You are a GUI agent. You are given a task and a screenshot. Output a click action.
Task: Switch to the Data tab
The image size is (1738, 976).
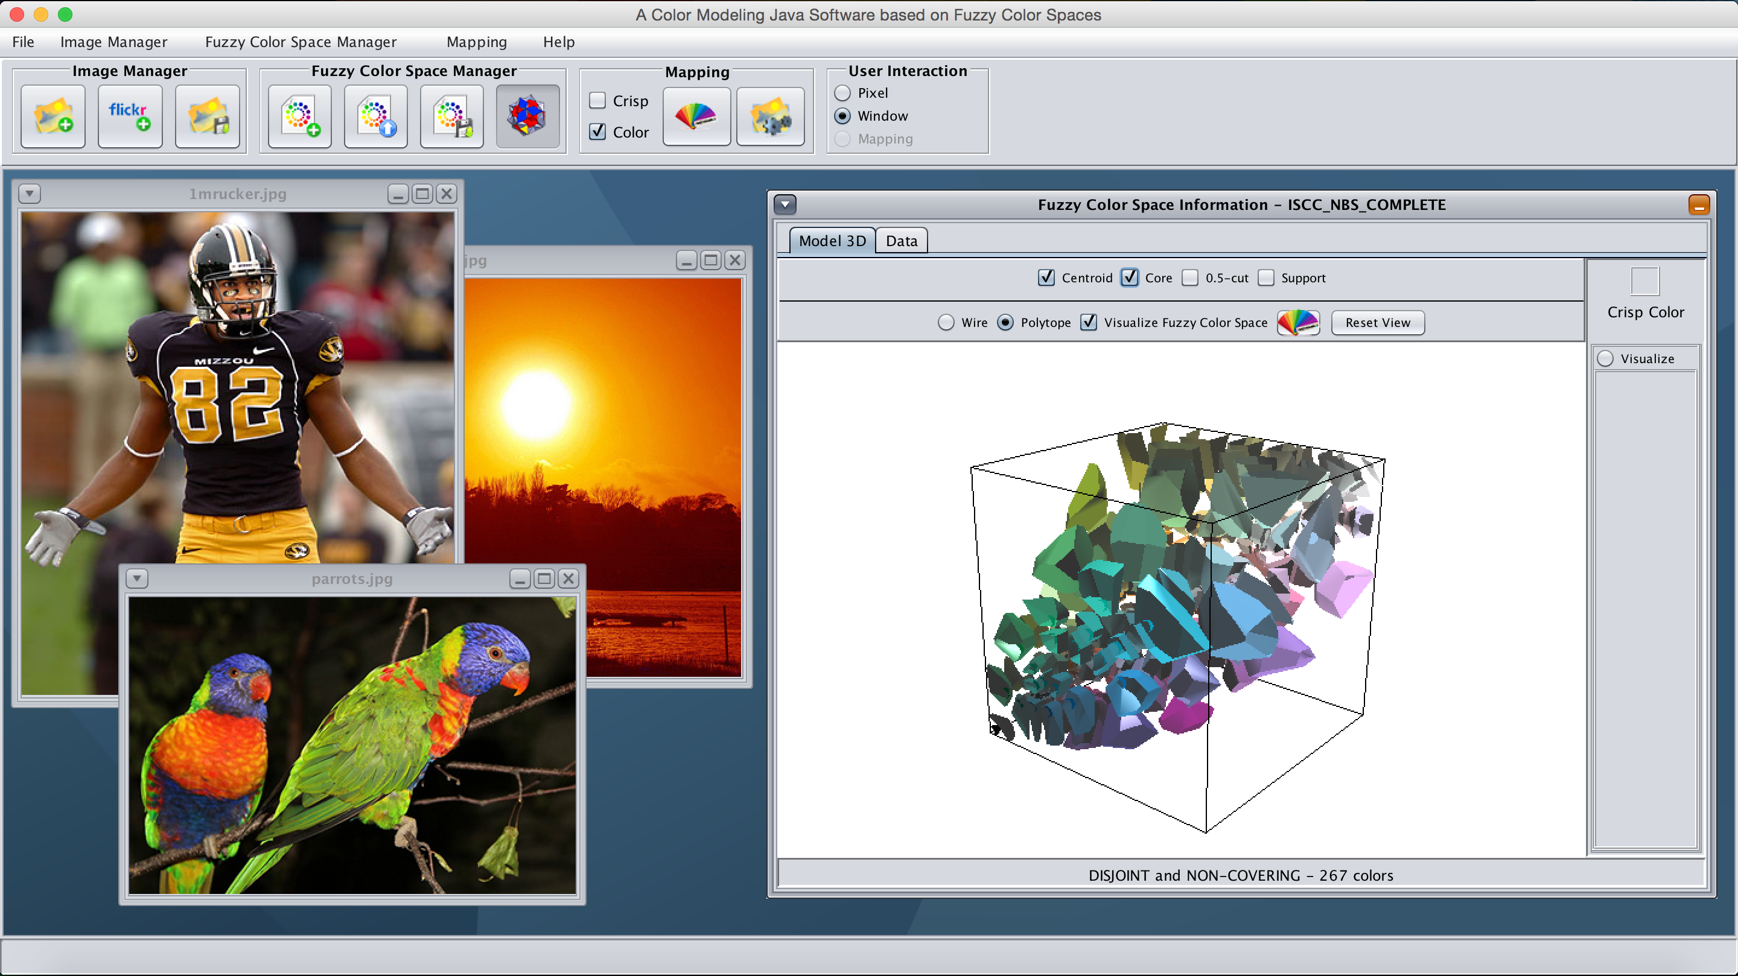click(902, 241)
